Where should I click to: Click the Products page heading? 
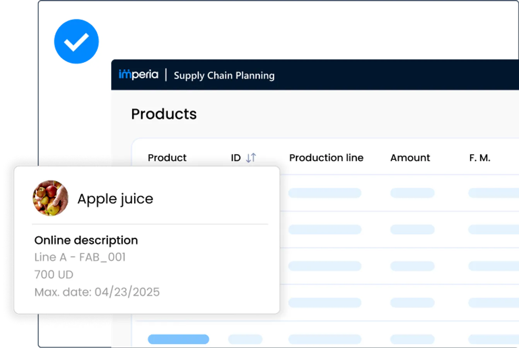[x=164, y=114]
